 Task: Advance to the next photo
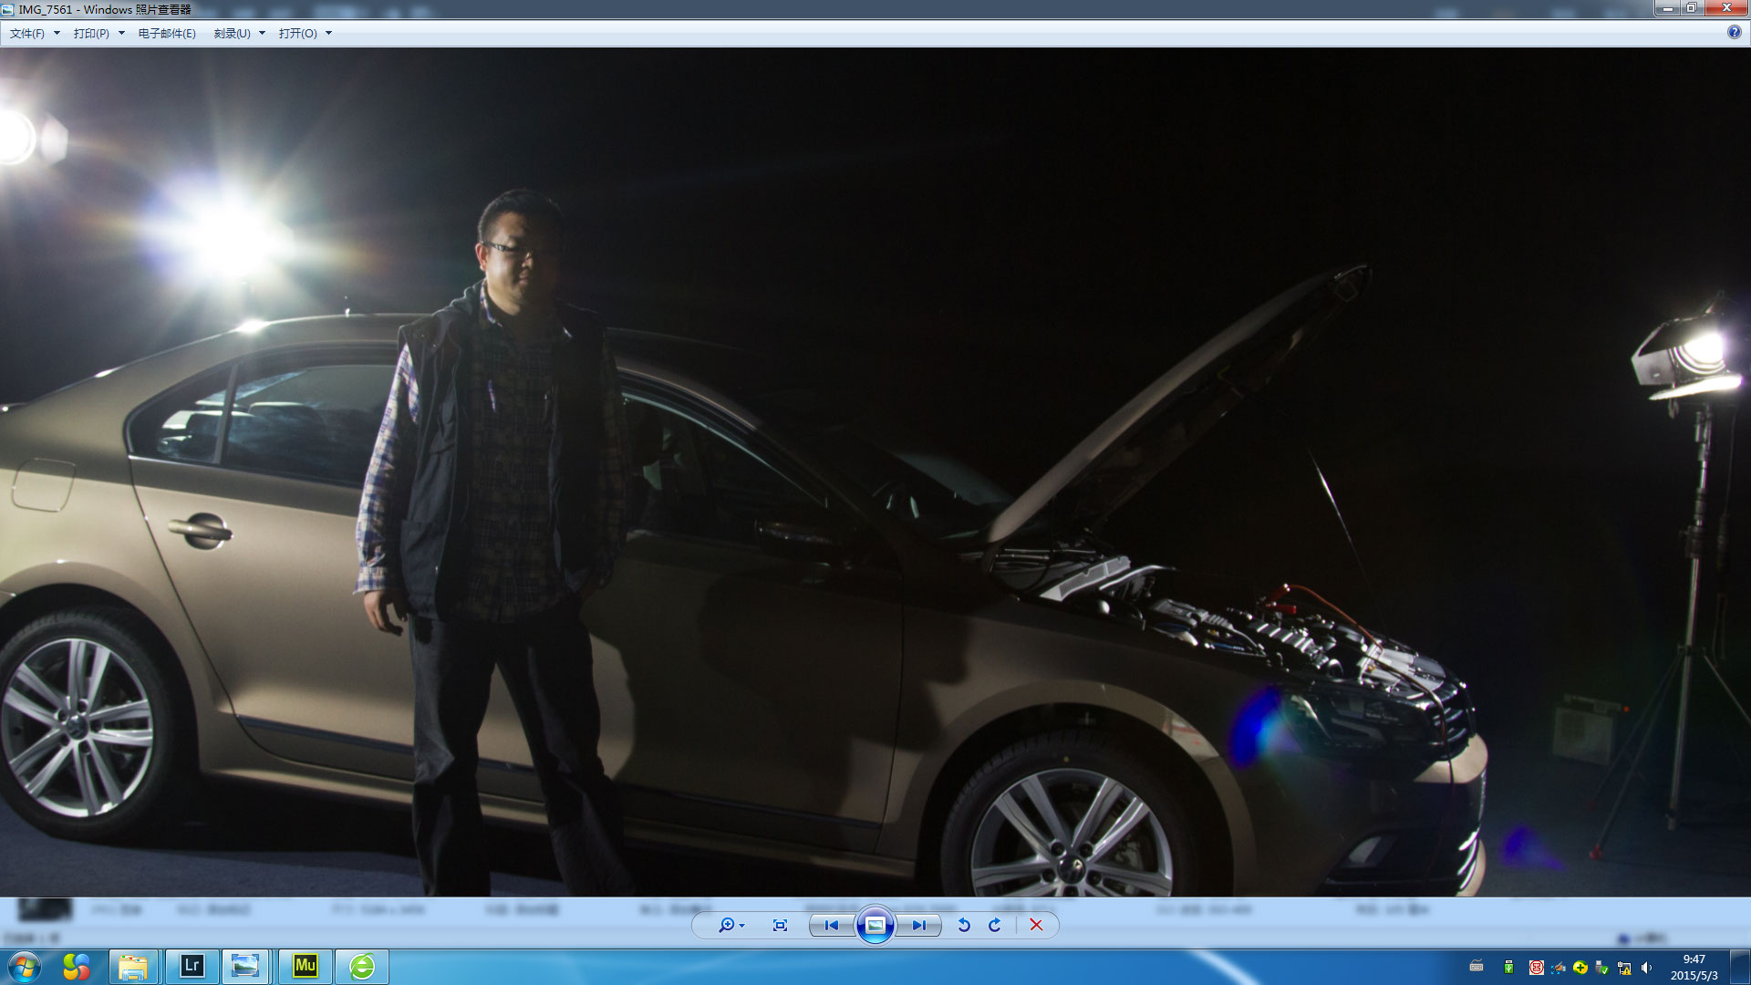click(x=918, y=925)
